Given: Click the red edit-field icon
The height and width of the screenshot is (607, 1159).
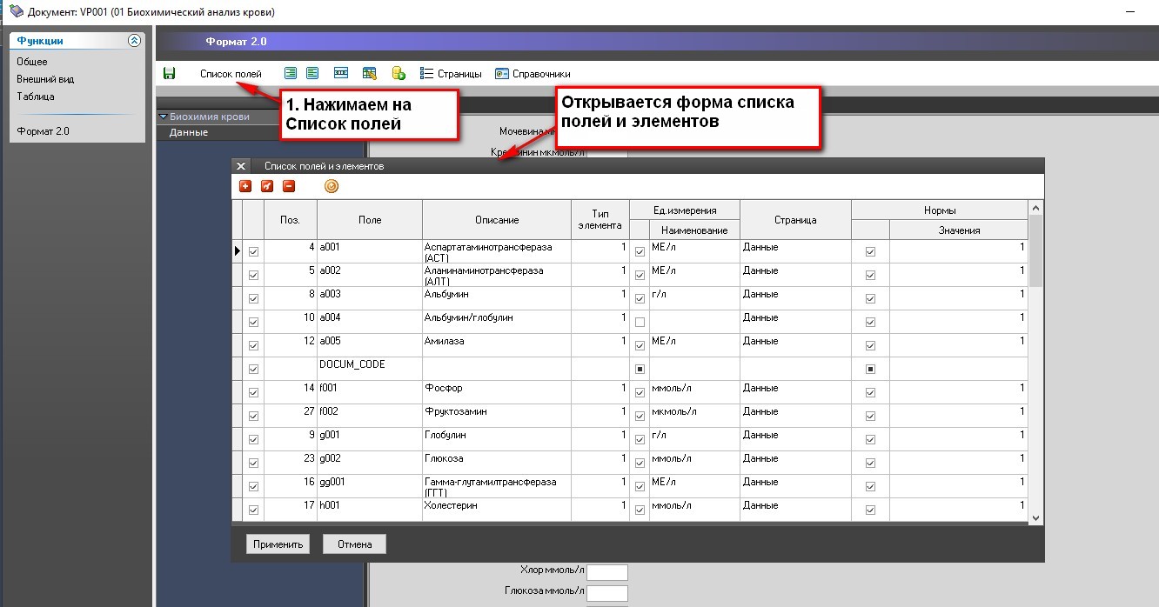Looking at the screenshot, I should (267, 186).
